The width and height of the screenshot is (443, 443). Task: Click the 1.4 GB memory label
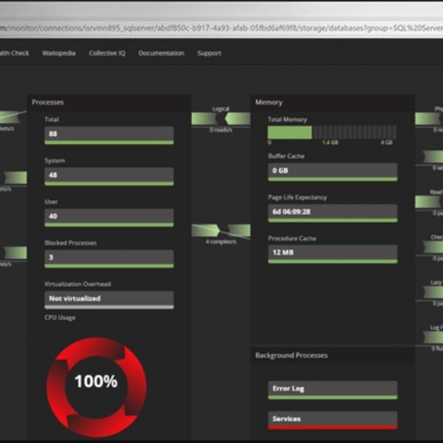pyautogui.click(x=330, y=142)
